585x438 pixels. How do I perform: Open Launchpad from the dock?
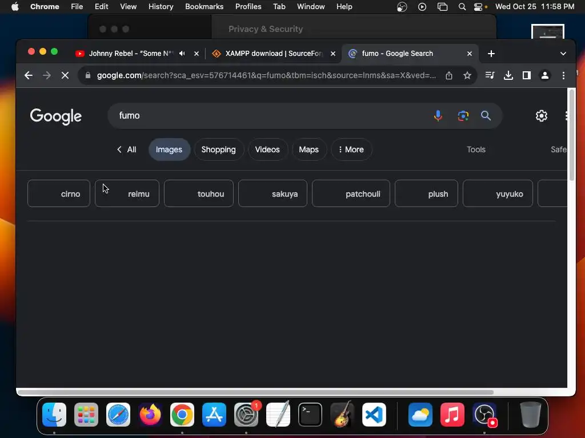(x=86, y=415)
